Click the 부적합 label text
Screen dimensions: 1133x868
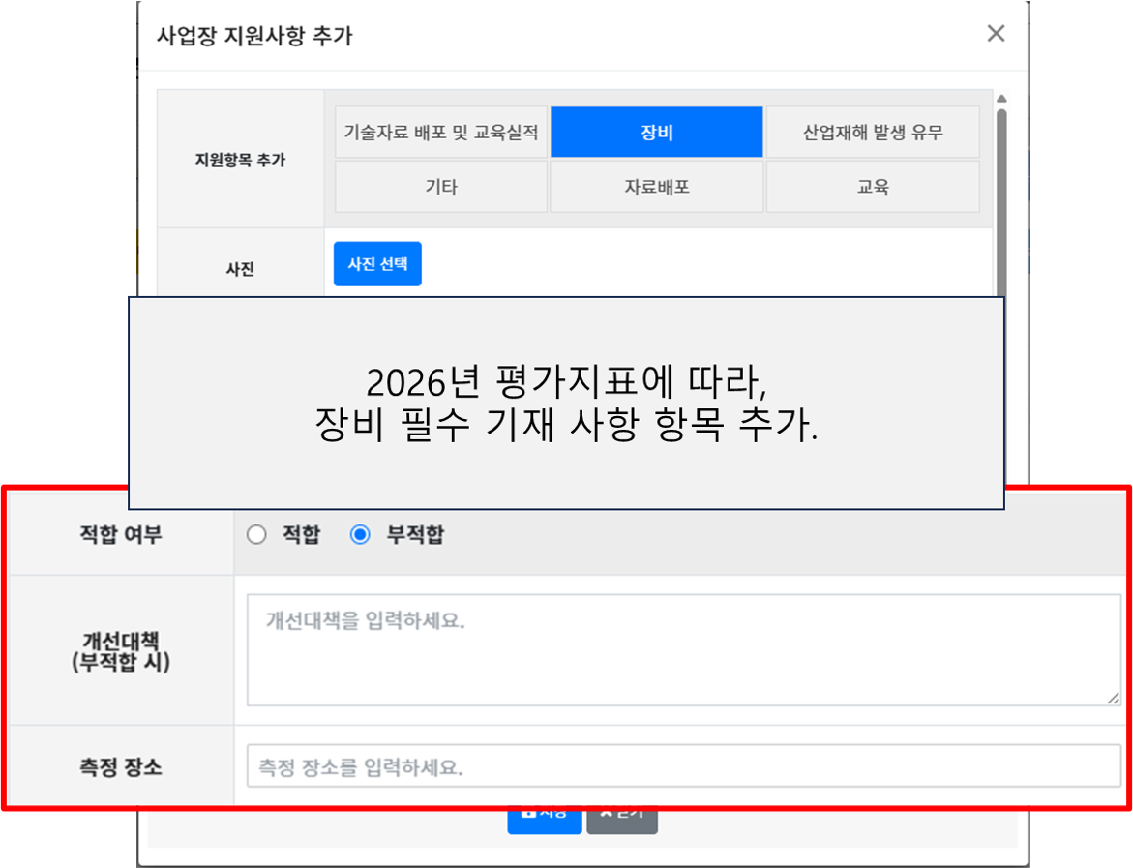click(415, 535)
